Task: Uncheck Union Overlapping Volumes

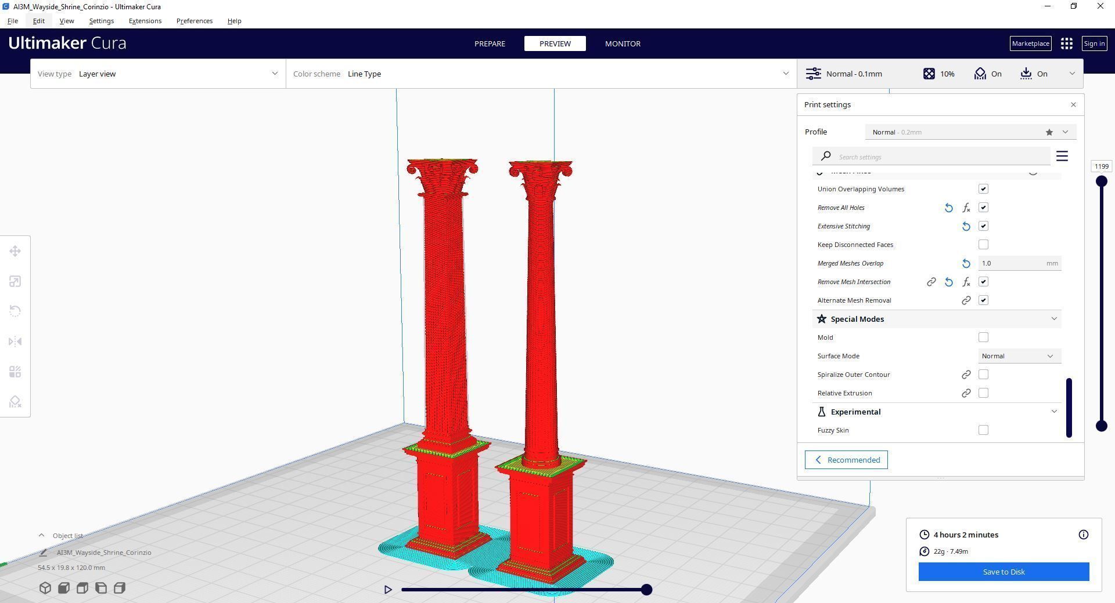Action: point(983,189)
